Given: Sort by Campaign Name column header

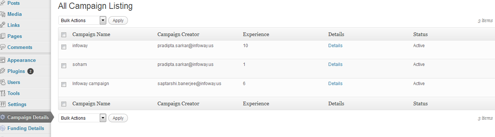Looking at the screenshot, I should tap(91, 34).
